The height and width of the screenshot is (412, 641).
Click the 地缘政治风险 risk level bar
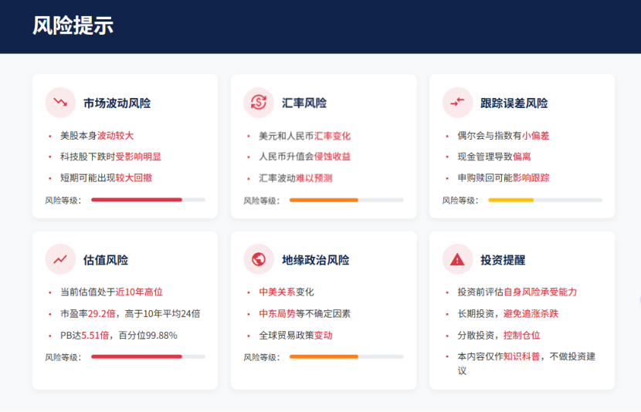(346, 356)
